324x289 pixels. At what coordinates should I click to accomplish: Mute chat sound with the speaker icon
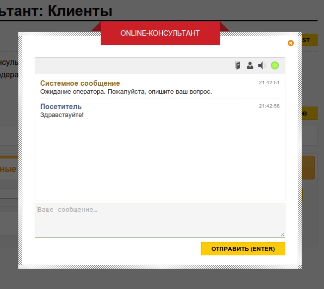click(x=262, y=65)
